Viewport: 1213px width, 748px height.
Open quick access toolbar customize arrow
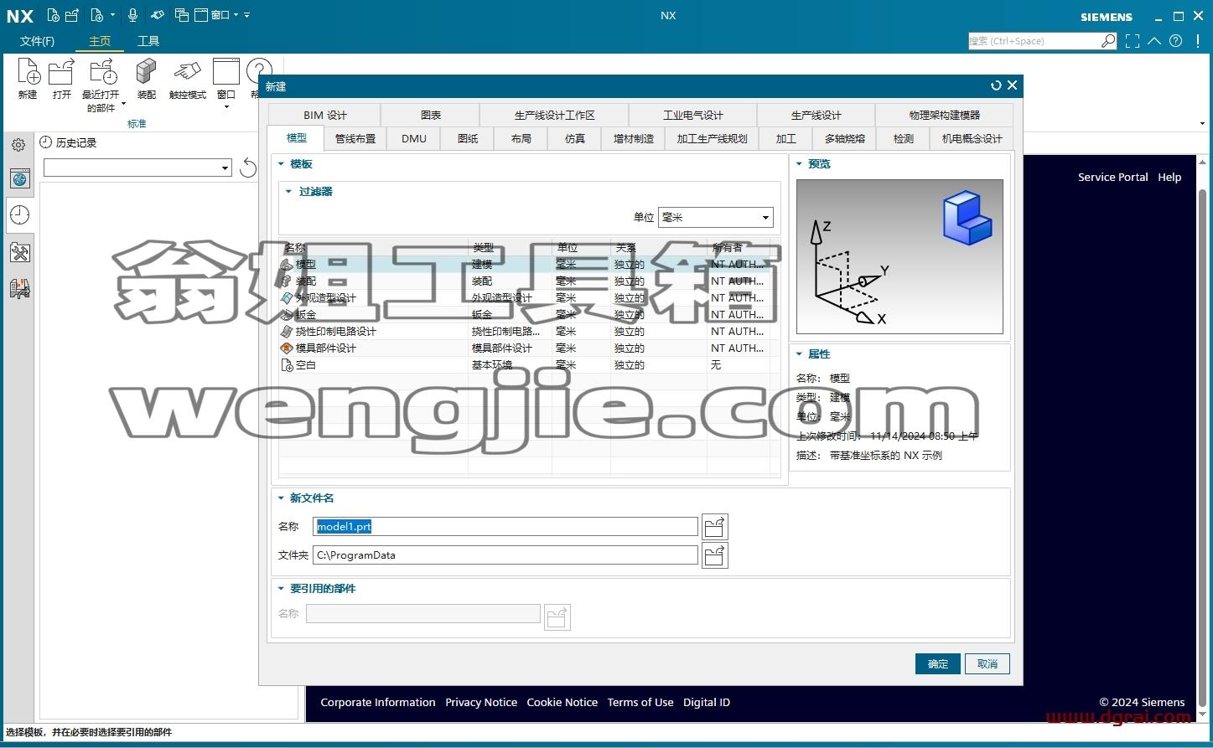click(x=246, y=15)
